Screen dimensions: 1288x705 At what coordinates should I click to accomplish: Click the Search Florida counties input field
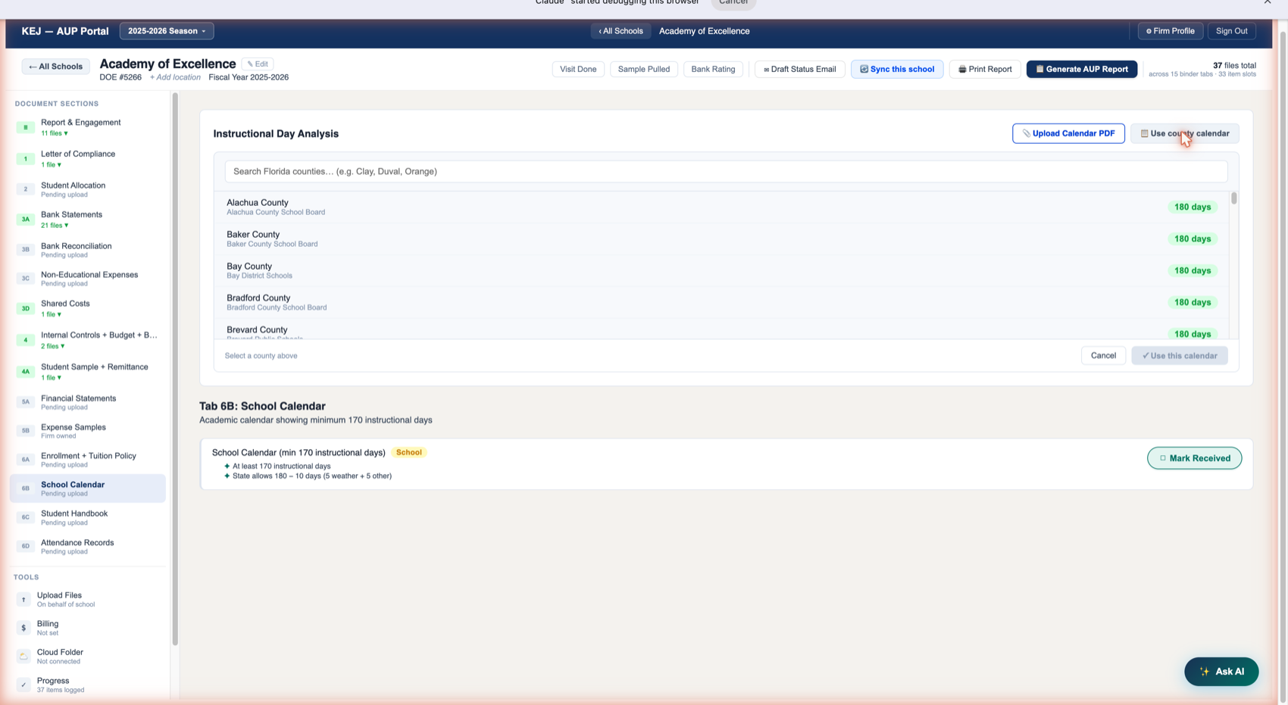click(726, 171)
